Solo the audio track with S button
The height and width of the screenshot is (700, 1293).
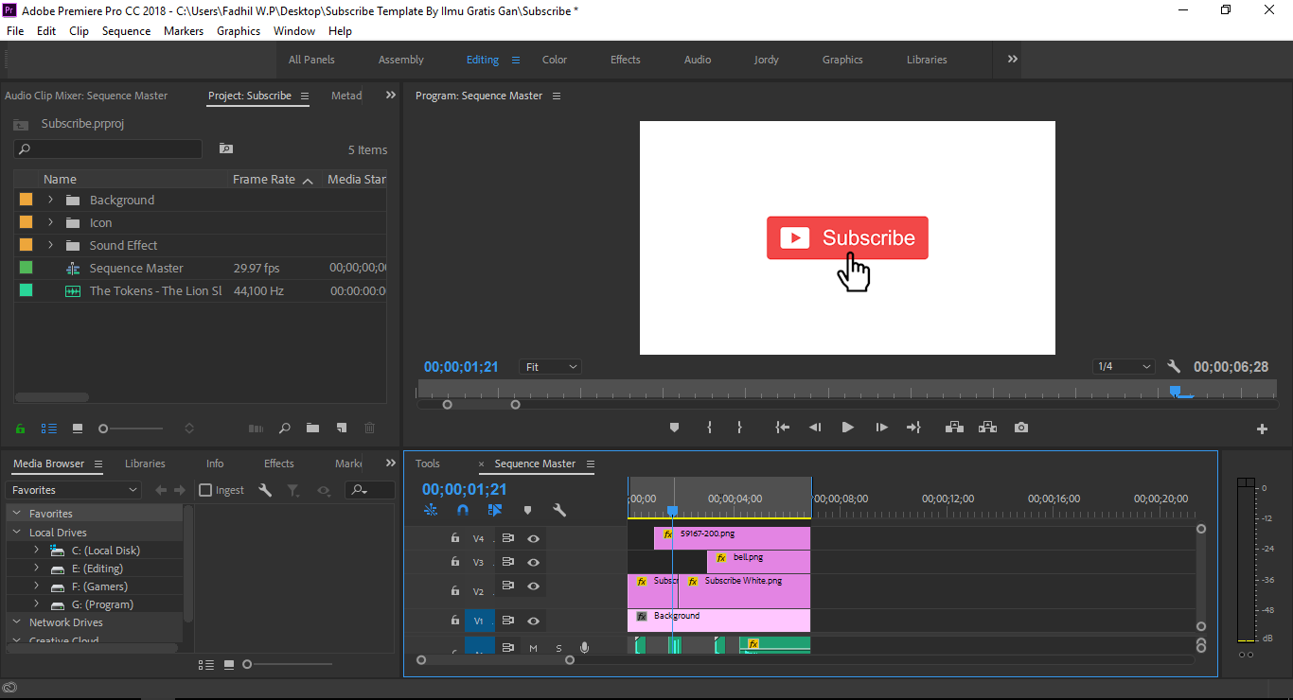[558, 648]
